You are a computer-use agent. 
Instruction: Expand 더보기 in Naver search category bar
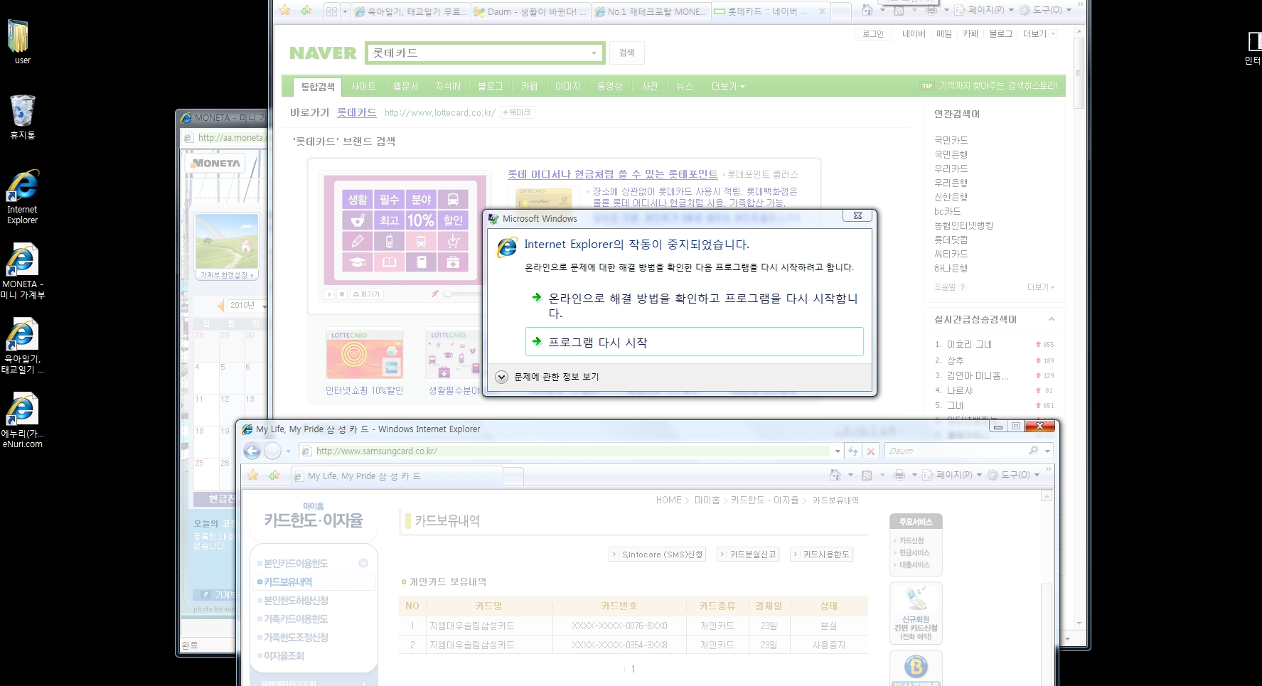tap(728, 86)
